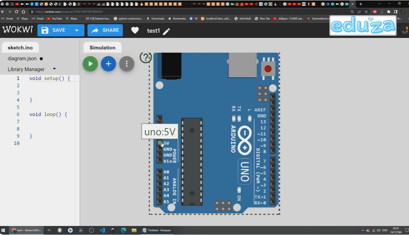Image resolution: width=409 pixels, height=235 pixels.
Task: Click the heart icon to like the project
Action: pyautogui.click(x=135, y=31)
